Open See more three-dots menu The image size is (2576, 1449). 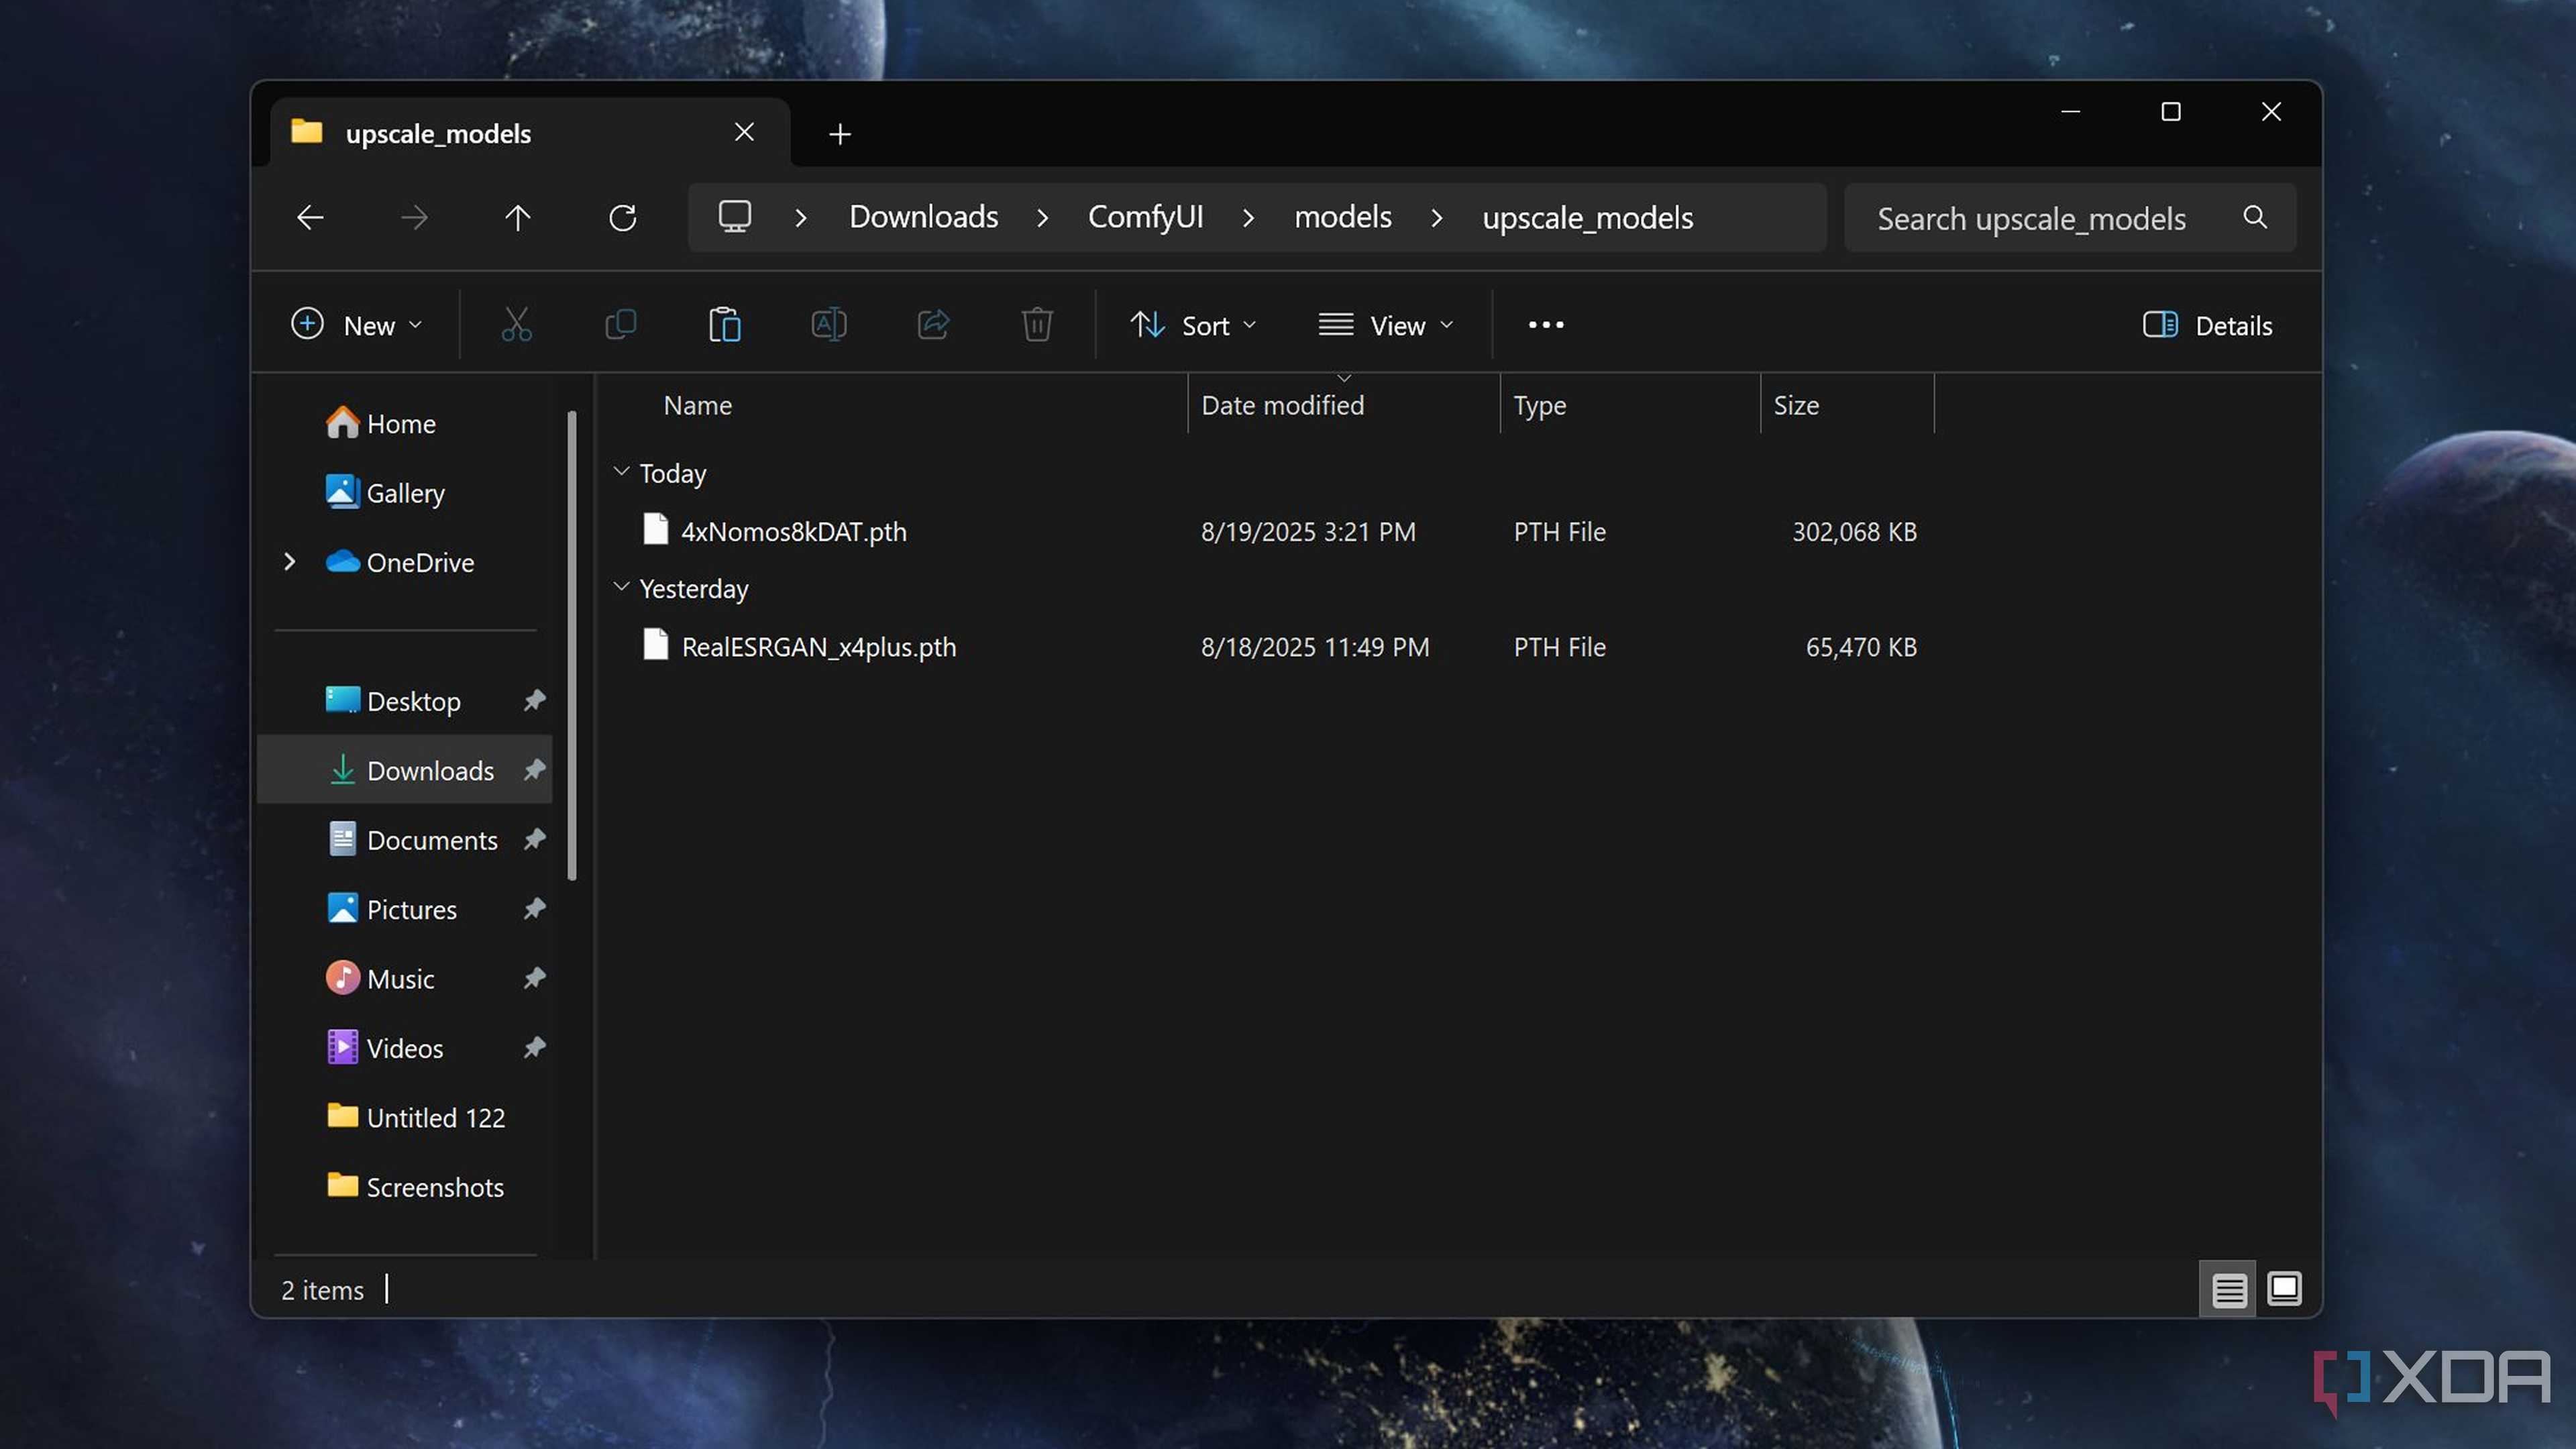tap(1546, 325)
